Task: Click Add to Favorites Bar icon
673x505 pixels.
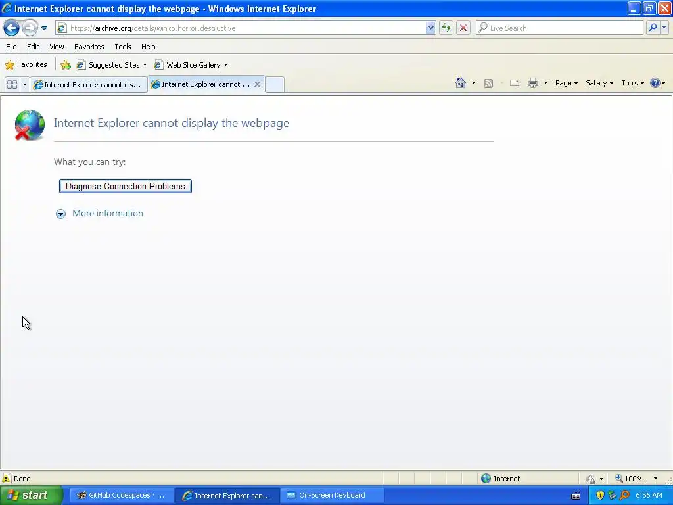Action: click(66, 65)
